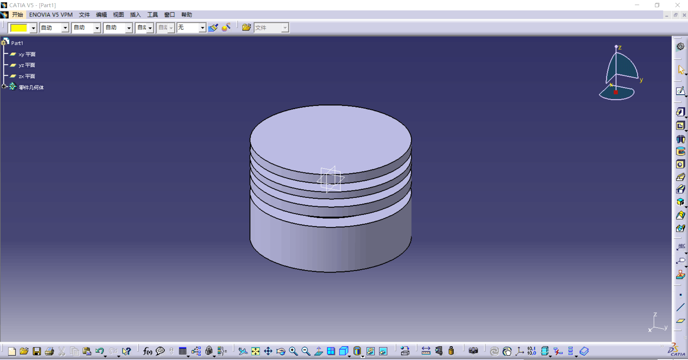
Task: Click the Painter brush icon
Action: pyautogui.click(x=213, y=28)
